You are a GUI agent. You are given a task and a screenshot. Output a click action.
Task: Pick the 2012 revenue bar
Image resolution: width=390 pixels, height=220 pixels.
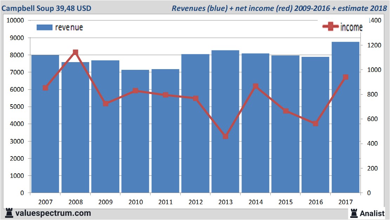[196, 124]
